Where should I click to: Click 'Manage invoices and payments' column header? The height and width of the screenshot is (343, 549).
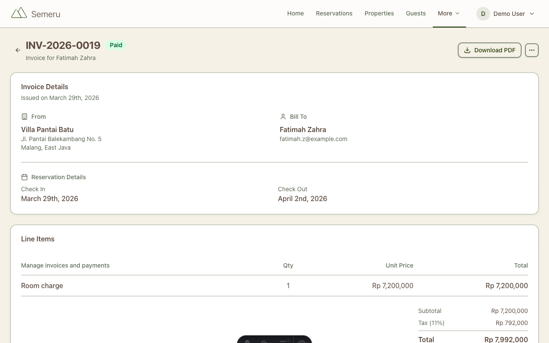click(x=65, y=265)
